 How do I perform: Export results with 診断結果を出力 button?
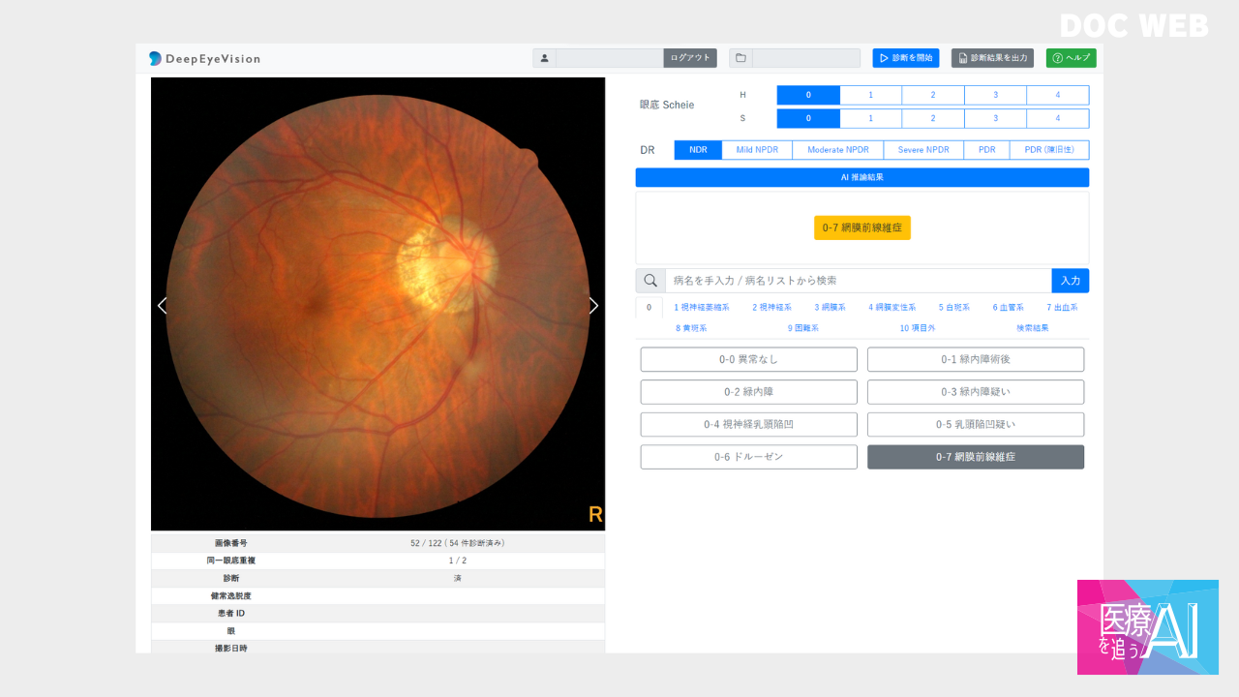[x=992, y=58]
